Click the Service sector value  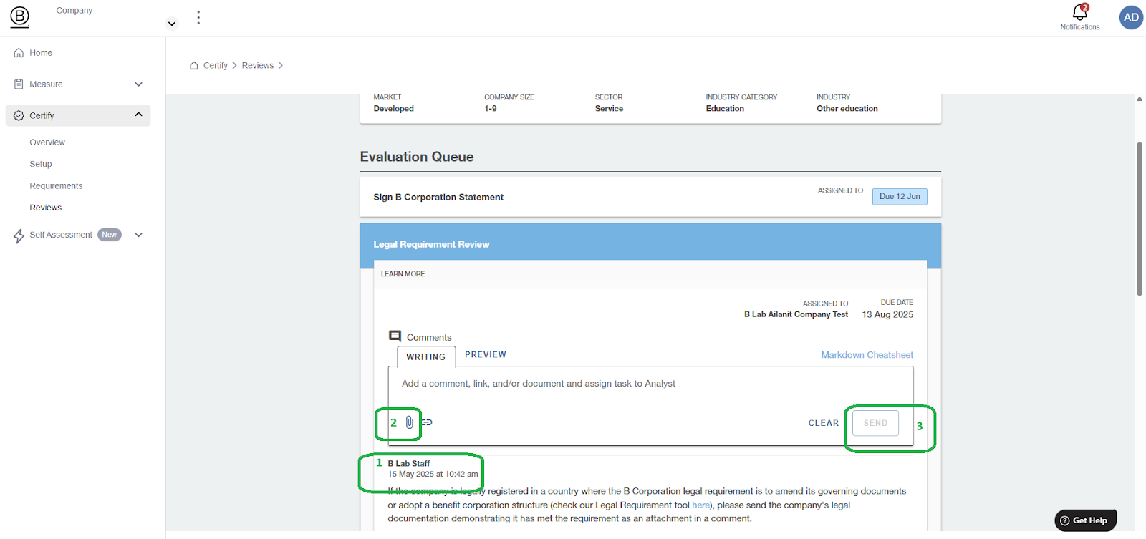coord(609,109)
